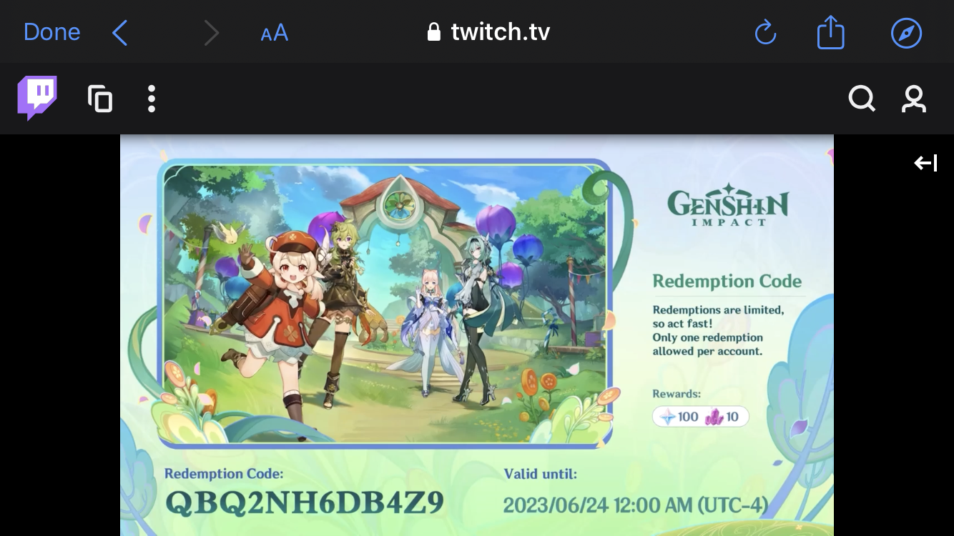Viewport: 954px width, 536px height.
Task: Tap the share sheet icon
Action: tap(830, 31)
